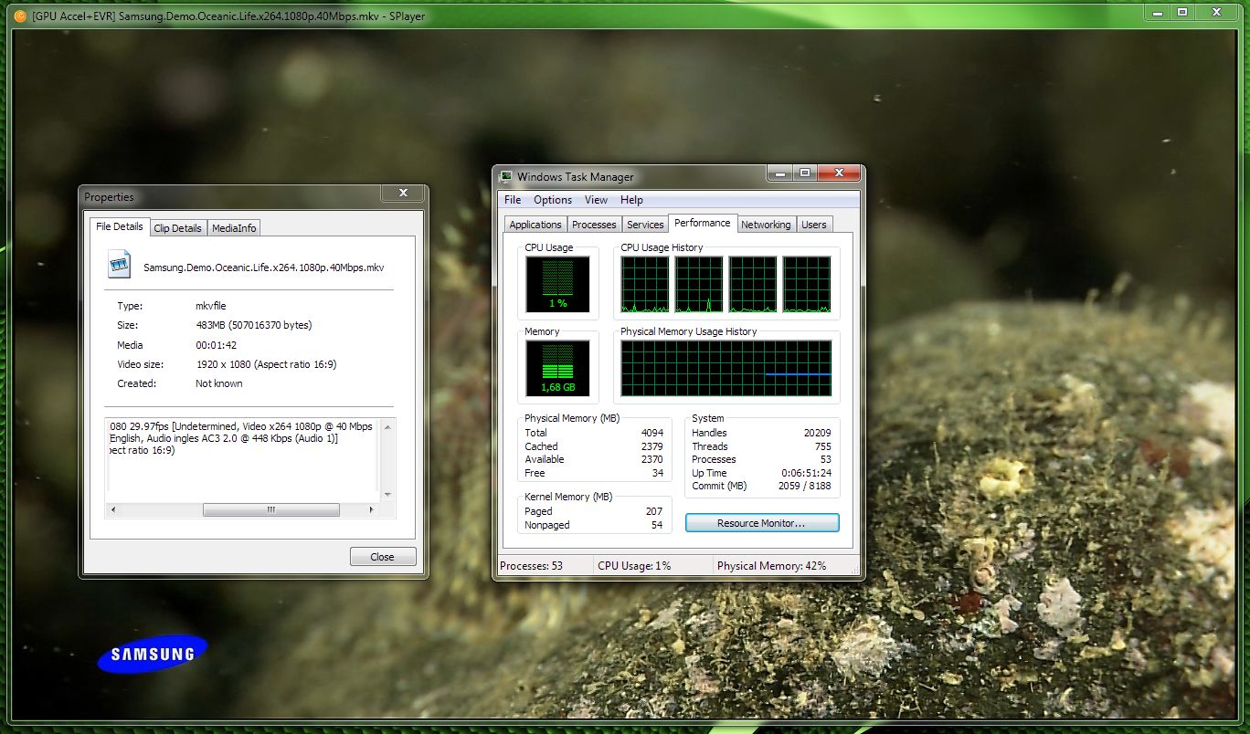Viewport: 1250px width, 734px height.
Task: Select the MediaInfo tab in Properties
Action: click(x=235, y=228)
